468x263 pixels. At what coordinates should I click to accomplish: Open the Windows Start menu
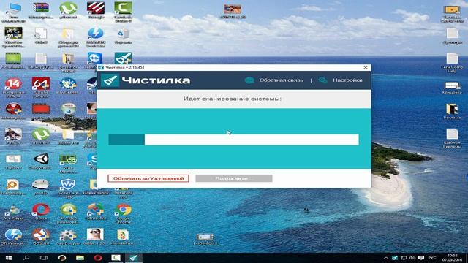pos(8,258)
